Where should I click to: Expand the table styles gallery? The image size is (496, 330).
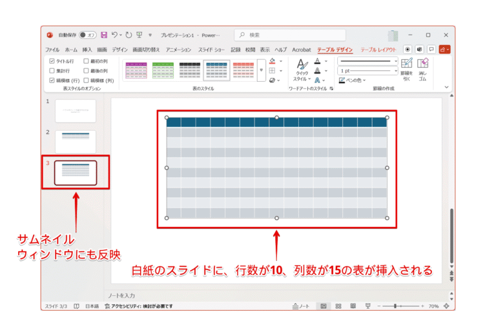262,70
